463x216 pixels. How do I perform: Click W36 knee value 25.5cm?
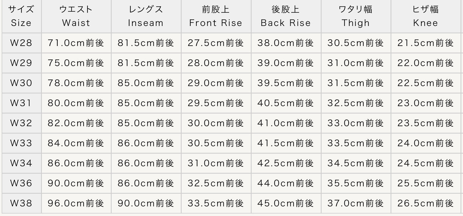tap(426, 183)
